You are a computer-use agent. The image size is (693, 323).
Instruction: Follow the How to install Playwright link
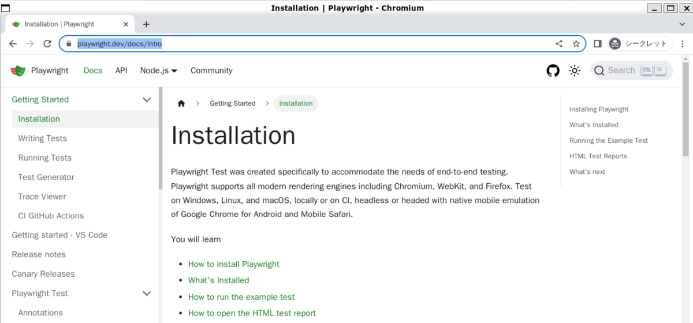[234, 264]
